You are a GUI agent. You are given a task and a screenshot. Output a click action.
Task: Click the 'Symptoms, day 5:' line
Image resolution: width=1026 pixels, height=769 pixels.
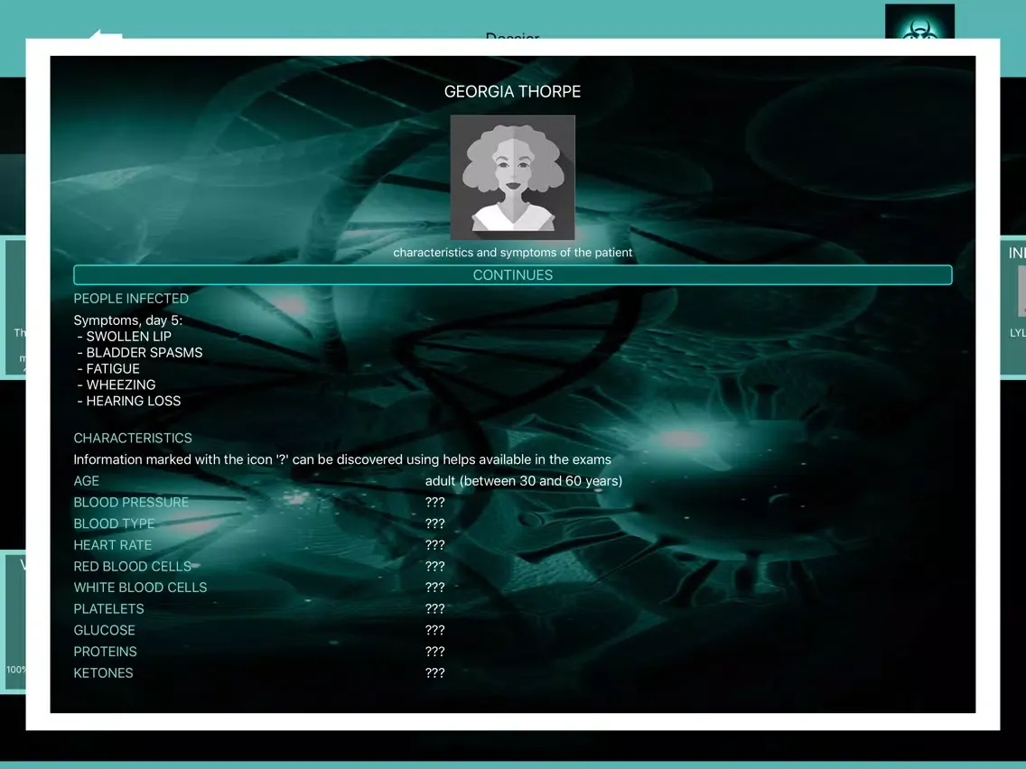click(128, 320)
